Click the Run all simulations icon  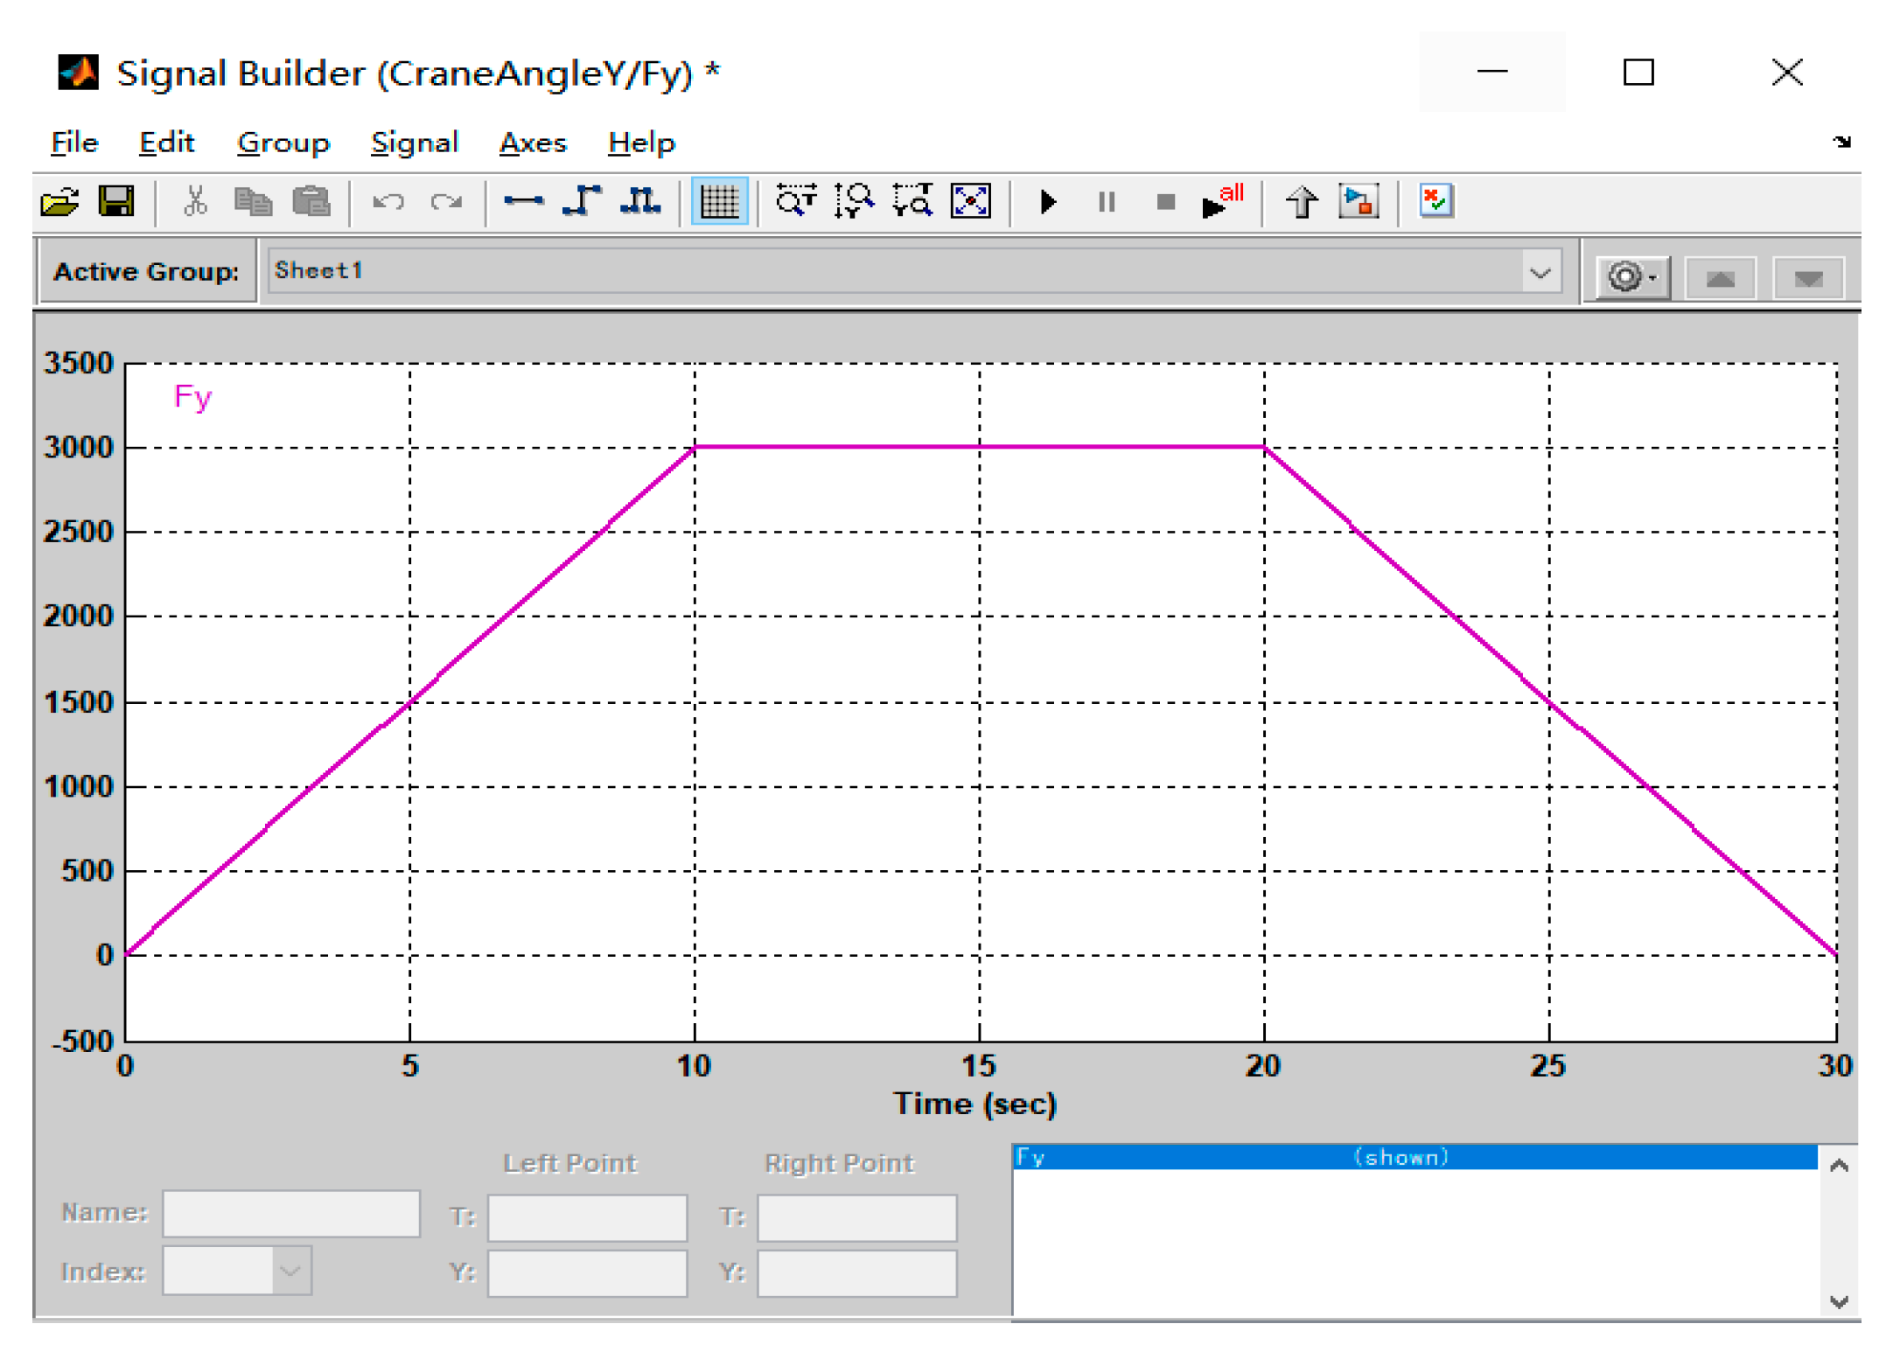1221,202
